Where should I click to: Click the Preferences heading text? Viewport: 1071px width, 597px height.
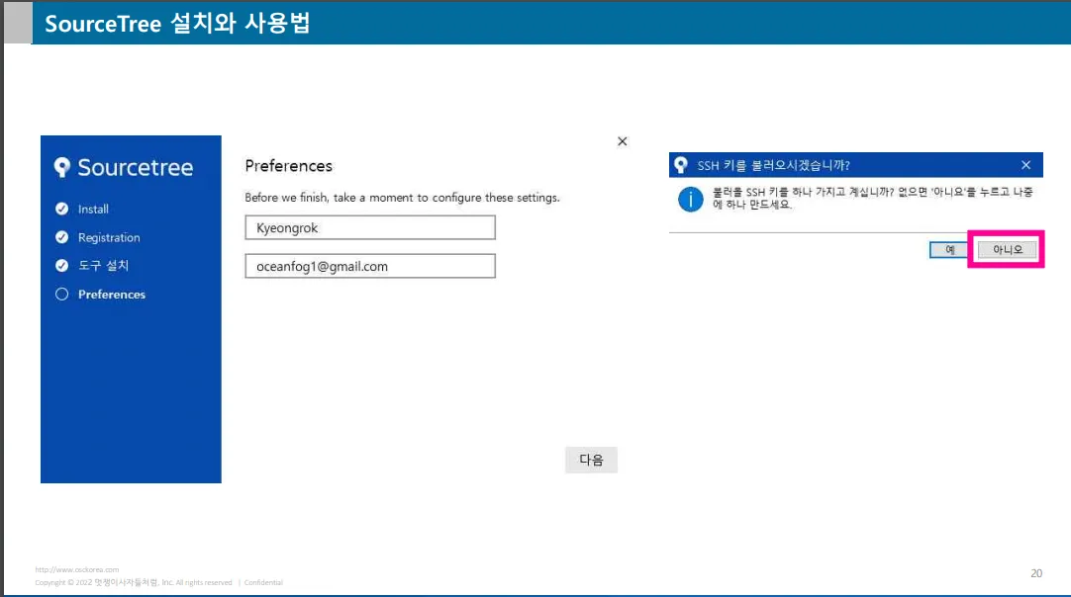click(288, 166)
